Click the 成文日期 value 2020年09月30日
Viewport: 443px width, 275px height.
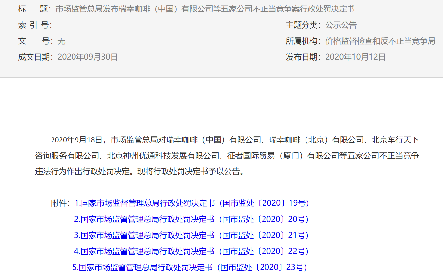pyautogui.click(x=88, y=57)
